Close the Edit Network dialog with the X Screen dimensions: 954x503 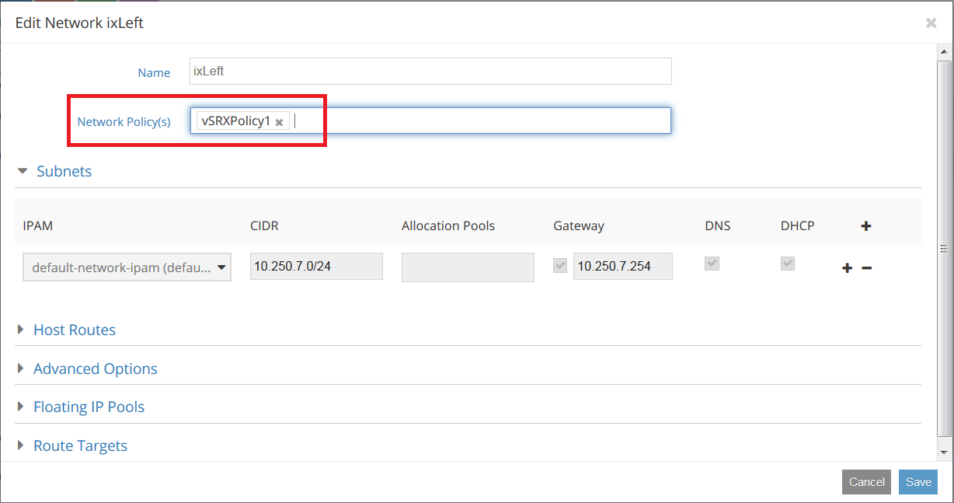(x=931, y=23)
